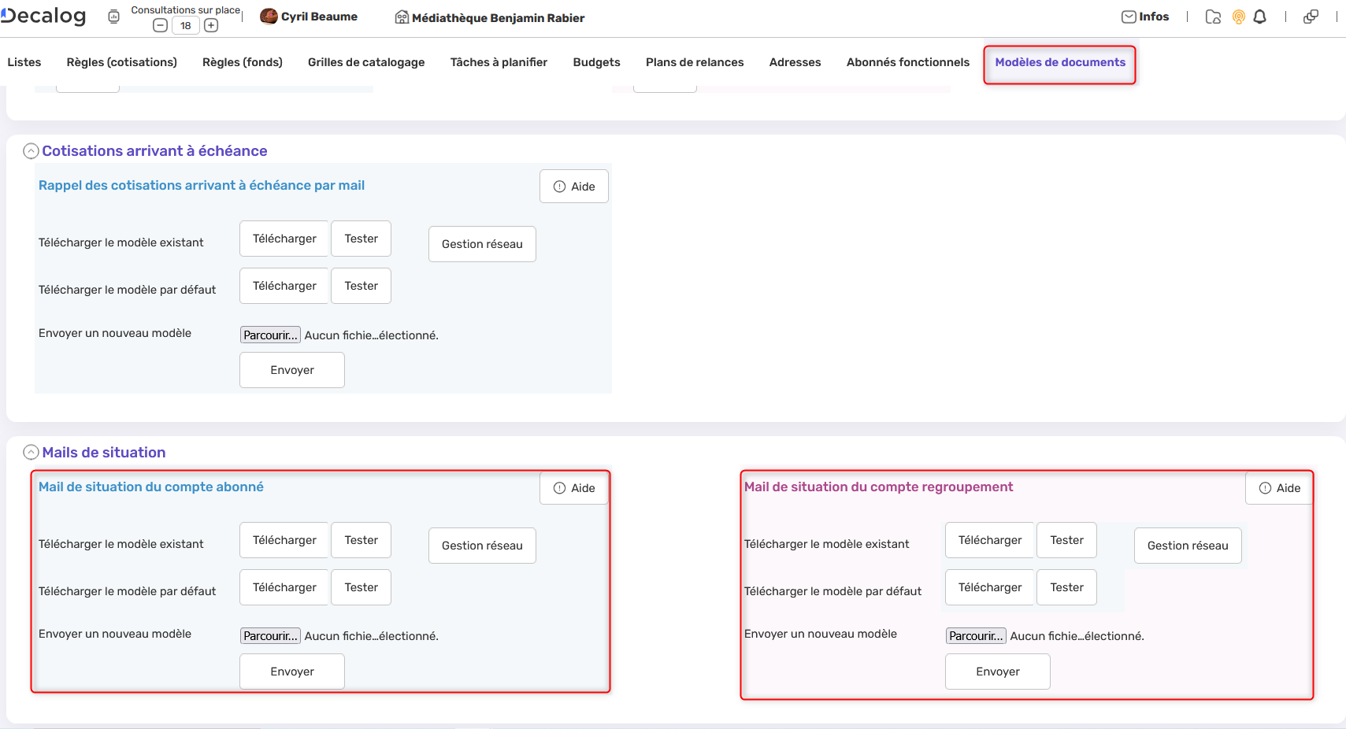Click the folder with cloud icon in top bar
1346x729 pixels.
1213,16
